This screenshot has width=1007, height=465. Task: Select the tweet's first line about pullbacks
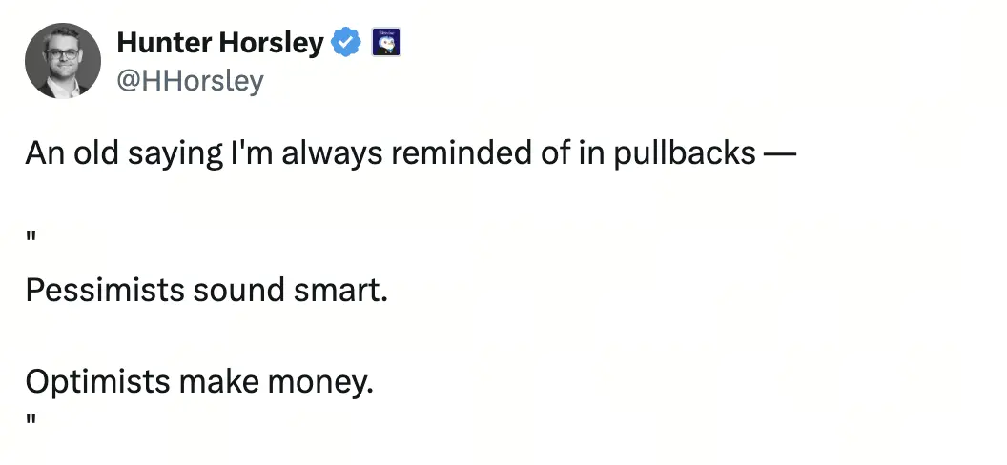[x=410, y=154]
